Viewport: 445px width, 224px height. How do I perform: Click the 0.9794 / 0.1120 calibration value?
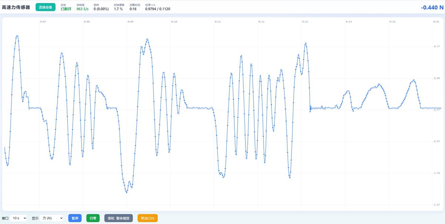(x=158, y=9)
